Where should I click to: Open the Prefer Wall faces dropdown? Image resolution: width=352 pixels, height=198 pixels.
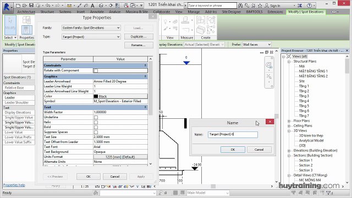click(257, 45)
